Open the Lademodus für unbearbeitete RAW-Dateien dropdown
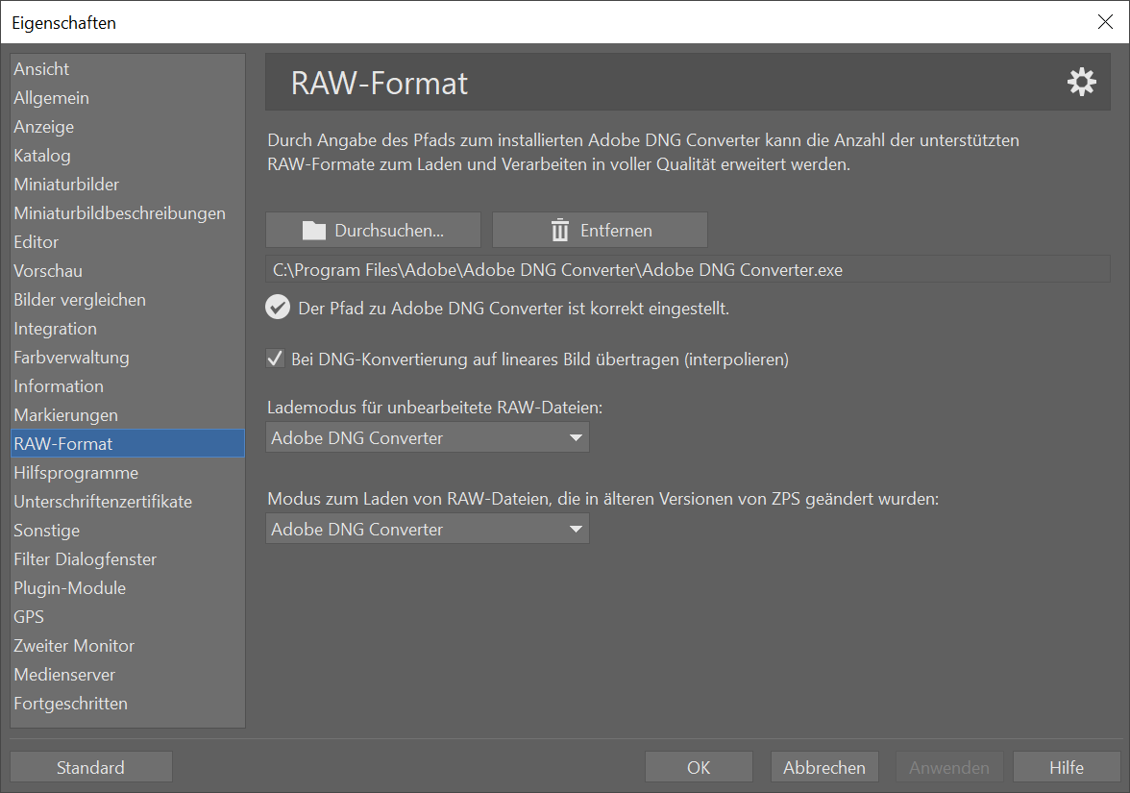Screen dimensions: 1130x793 (x=427, y=438)
